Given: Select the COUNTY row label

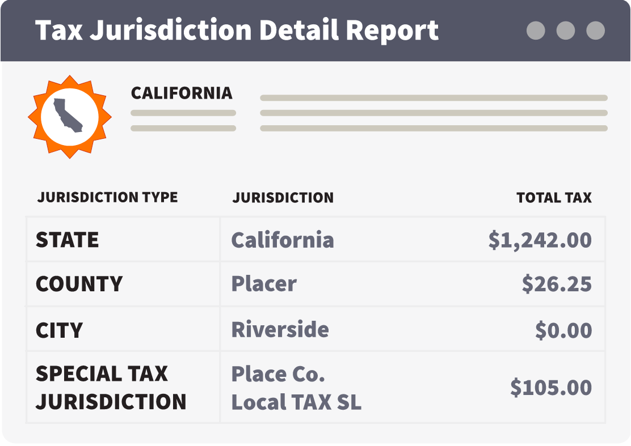Looking at the screenshot, I should (x=79, y=284).
